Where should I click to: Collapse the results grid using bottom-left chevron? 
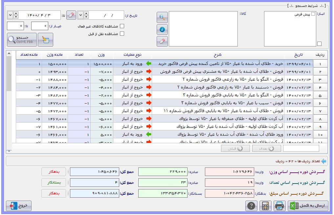pyautogui.click(x=9, y=150)
